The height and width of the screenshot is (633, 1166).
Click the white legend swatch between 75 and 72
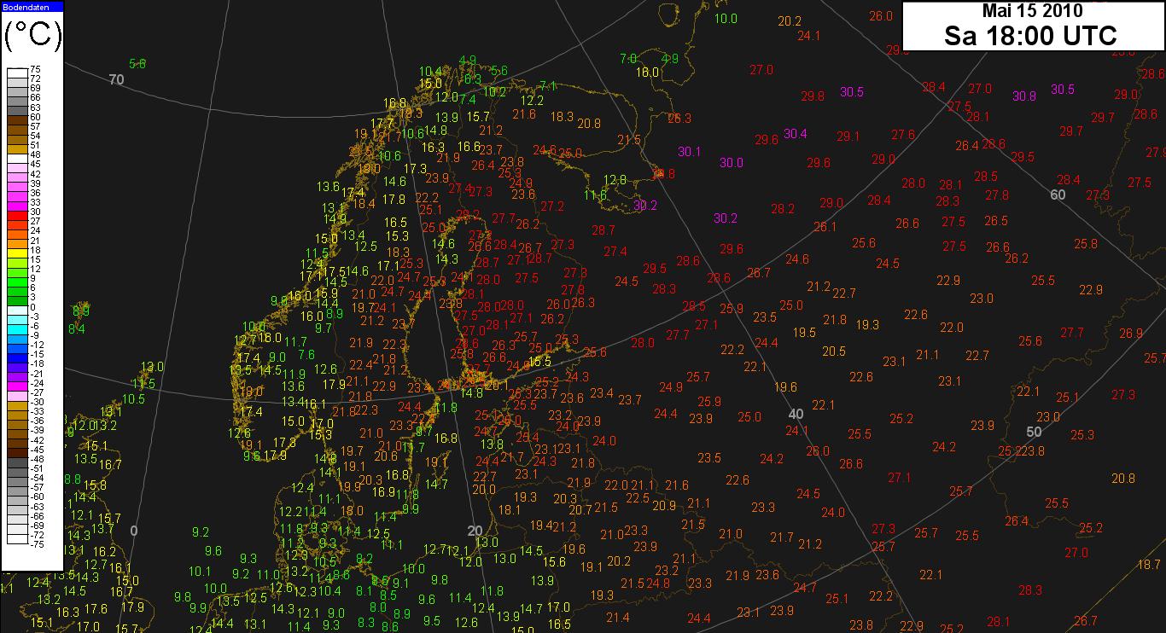pyautogui.click(x=17, y=73)
